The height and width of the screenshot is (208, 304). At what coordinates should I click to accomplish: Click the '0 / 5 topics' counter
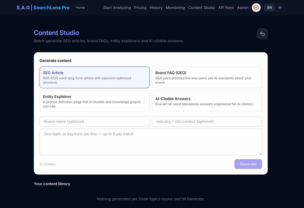tap(47, 164)
